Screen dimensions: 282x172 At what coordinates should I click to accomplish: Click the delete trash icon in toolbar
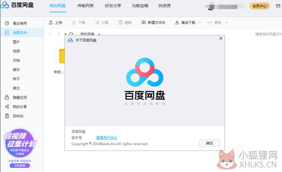click(x=120, y=22)
